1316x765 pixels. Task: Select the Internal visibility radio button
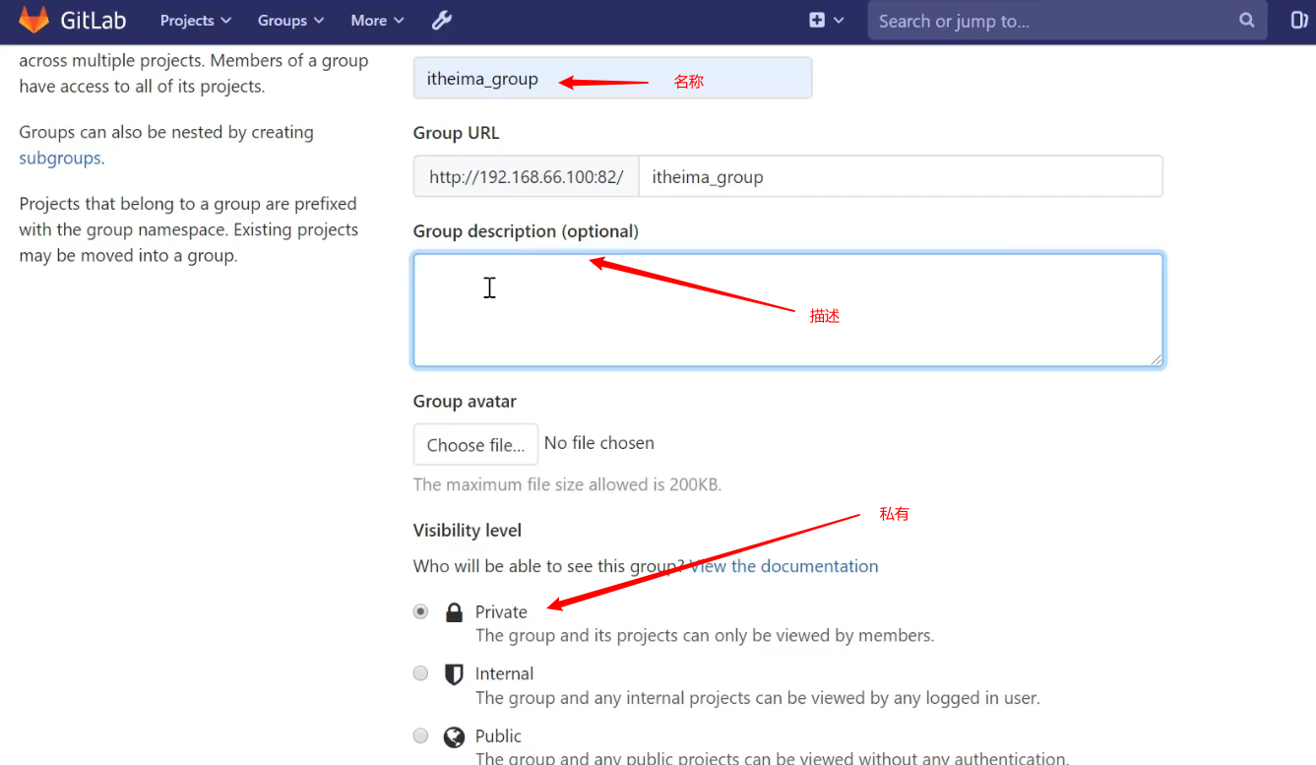click(421, 673)
